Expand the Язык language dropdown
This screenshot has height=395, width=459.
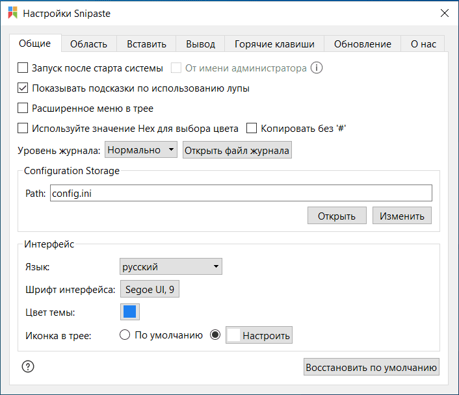[171, 266]
